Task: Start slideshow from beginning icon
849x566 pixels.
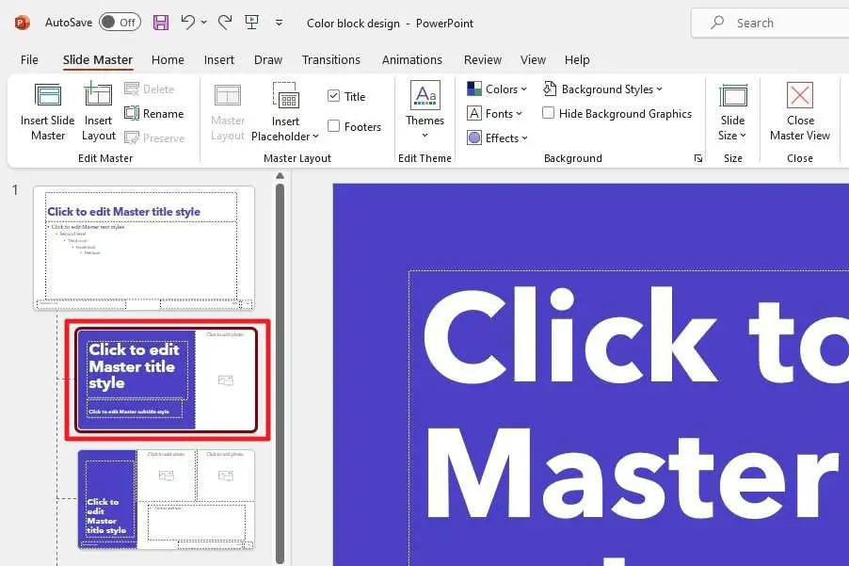Action: pyautogui.click(x=251, y=23)
